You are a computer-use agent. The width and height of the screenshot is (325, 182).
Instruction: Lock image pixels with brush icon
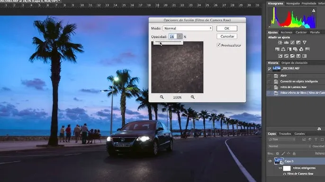283,153
